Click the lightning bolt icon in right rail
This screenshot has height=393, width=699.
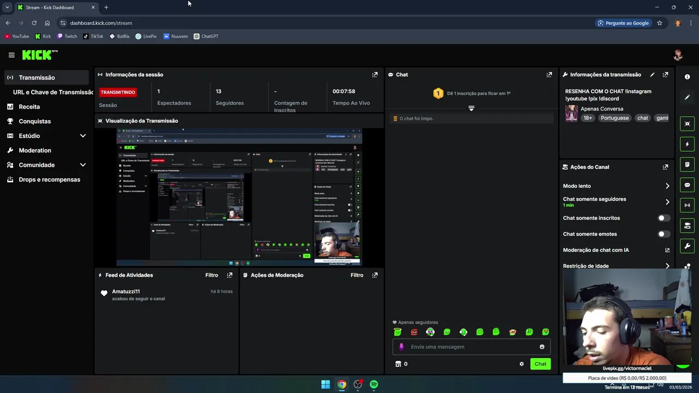pos(687,144)
